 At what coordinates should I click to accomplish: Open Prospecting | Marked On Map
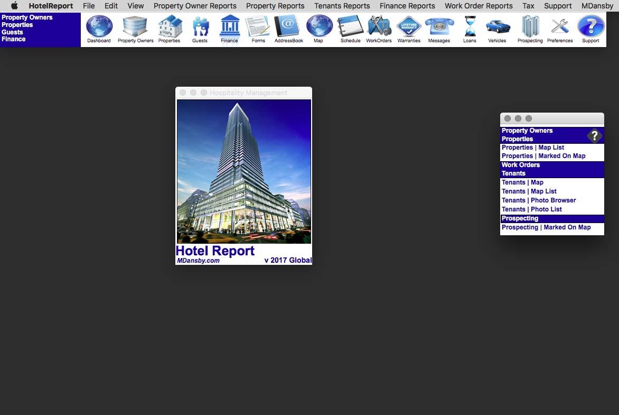546,227
